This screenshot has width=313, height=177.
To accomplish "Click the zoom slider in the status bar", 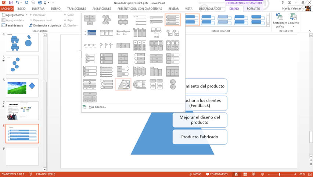I will pos(280,174).
